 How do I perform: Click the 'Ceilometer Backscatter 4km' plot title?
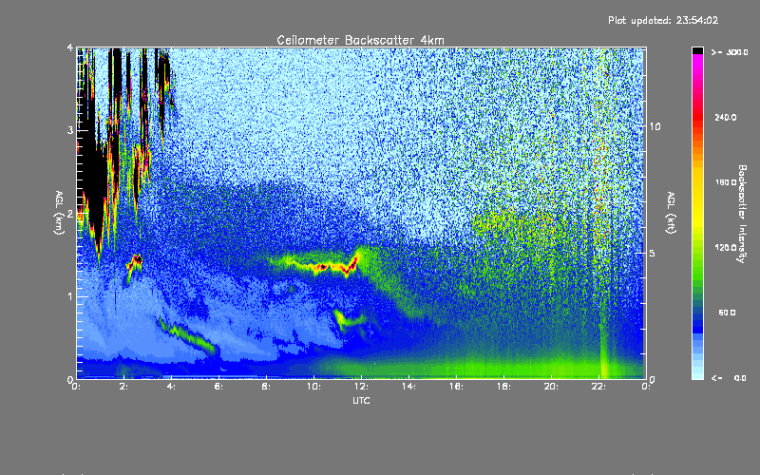[360, 40]
